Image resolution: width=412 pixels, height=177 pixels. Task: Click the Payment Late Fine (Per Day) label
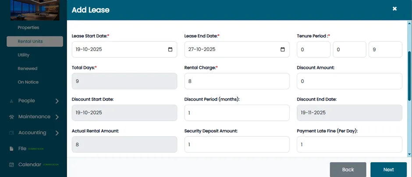click(327, 131)
